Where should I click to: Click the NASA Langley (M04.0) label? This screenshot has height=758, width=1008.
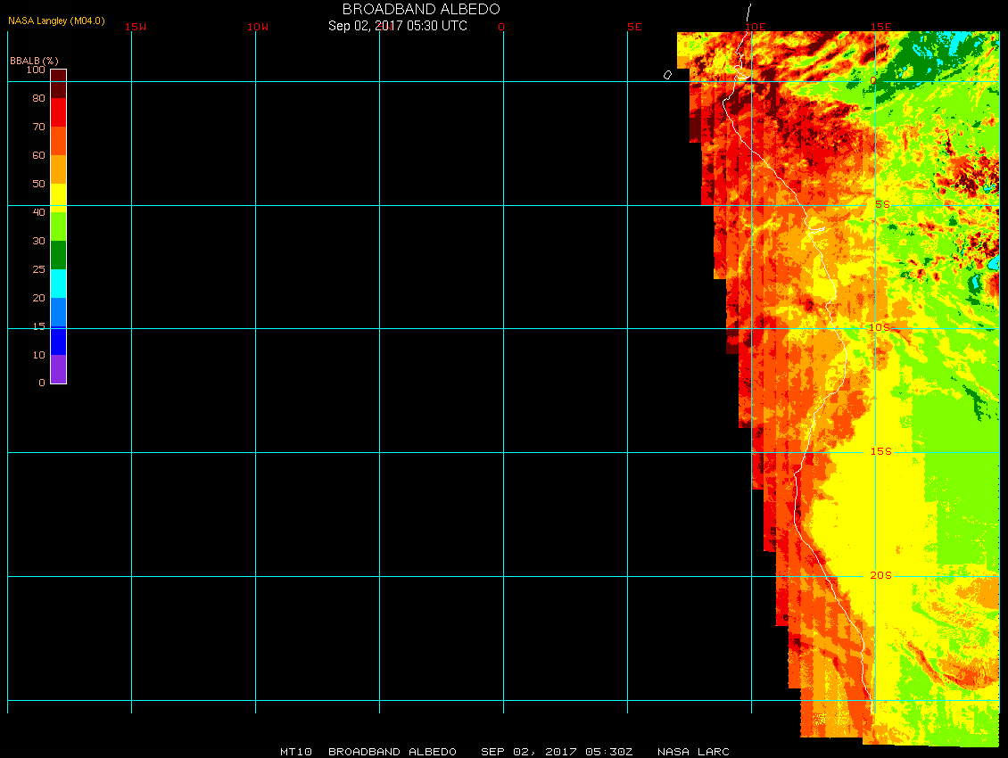click(56, 21)
